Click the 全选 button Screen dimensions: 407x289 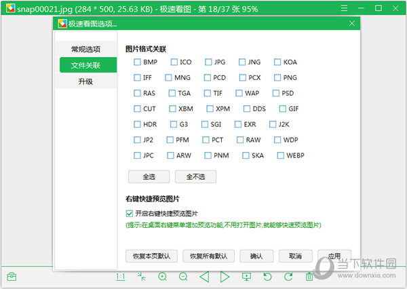coord(149,177)
